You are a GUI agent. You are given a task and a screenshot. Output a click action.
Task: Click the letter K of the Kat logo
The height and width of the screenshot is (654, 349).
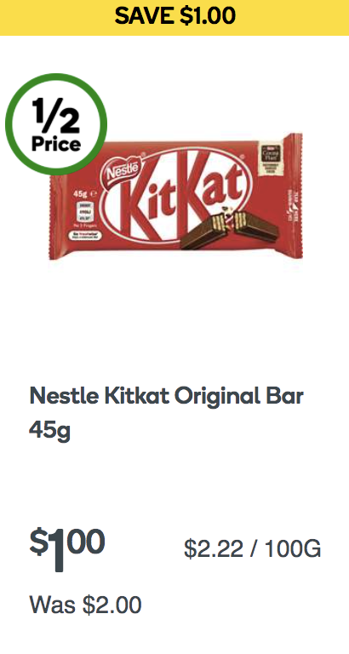[x=197, y=194]
